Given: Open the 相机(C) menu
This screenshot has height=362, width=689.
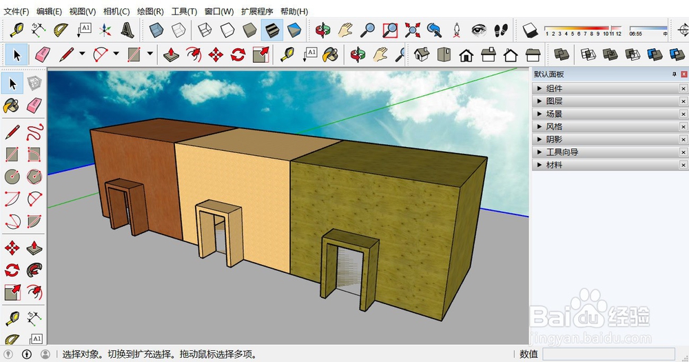Looking at the screenshot, I should coord(116,12).
